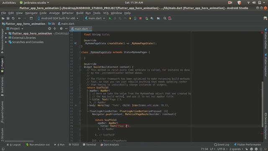Toggle the Structure side tab
Viewport: 268px width, 151px height.
pos(2,135)
